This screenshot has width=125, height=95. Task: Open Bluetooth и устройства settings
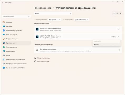click(x=16, y=30)
